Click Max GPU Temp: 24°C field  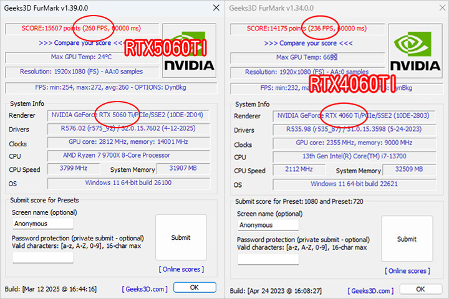(x=82, y=57)
